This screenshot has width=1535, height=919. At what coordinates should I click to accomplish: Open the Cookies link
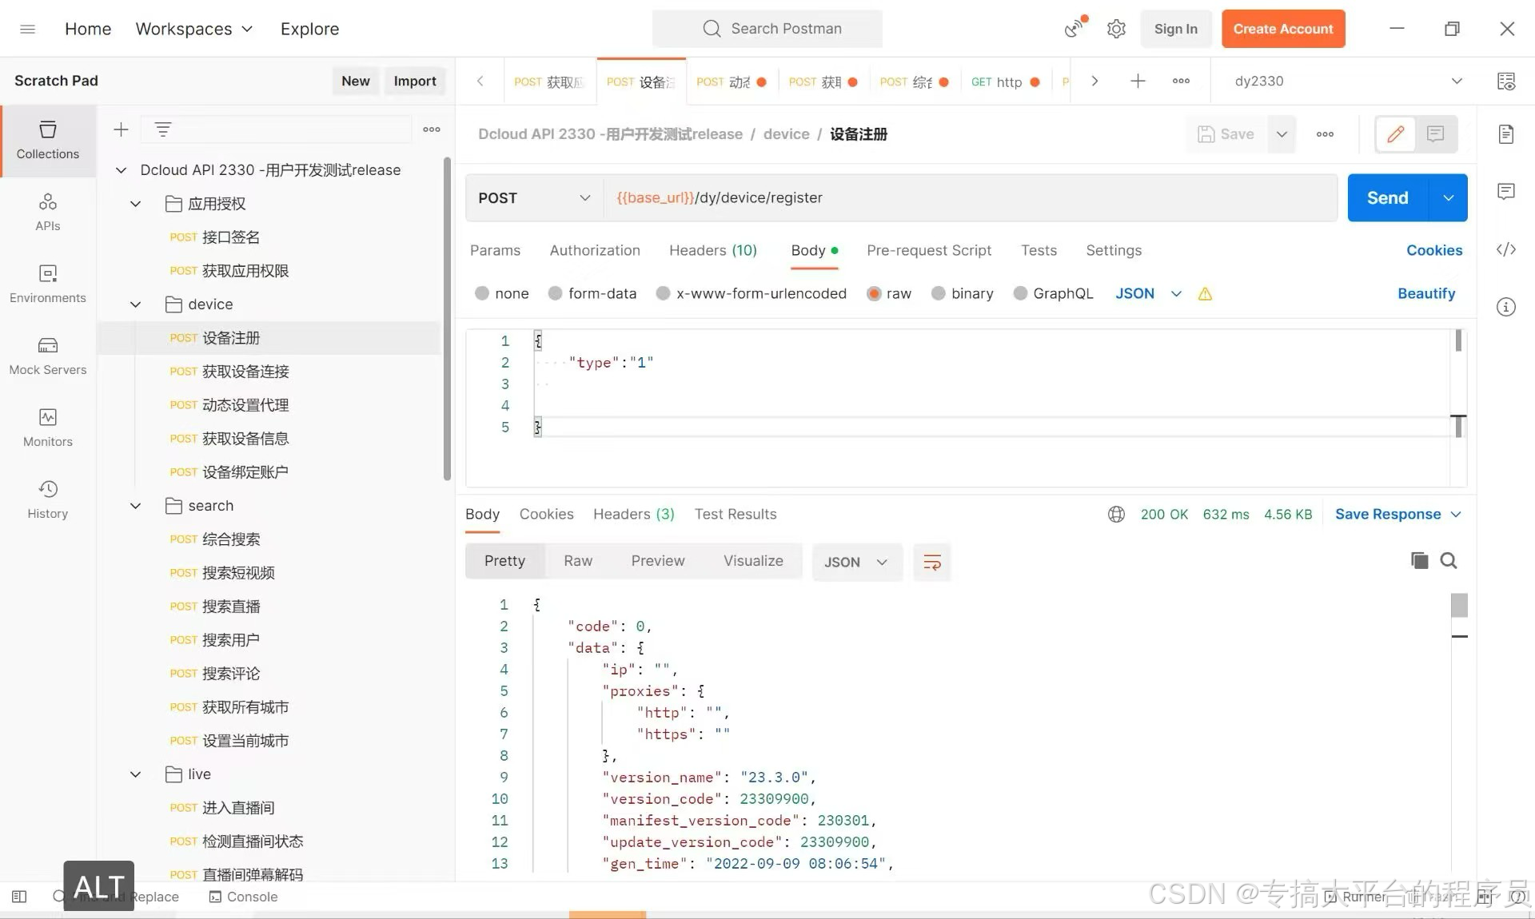click(x=1434, y=250)
